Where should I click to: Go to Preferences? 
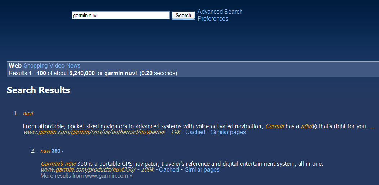click(x=213, y=19)
